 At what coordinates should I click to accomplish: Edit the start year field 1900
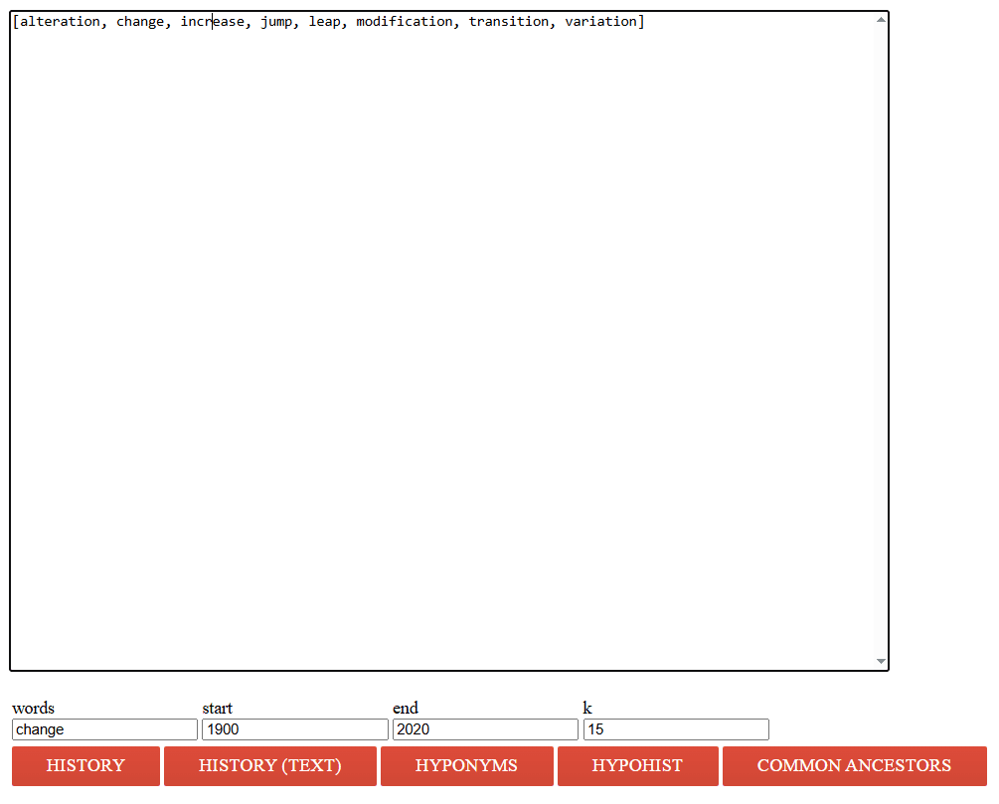click(x=295, y=729)
